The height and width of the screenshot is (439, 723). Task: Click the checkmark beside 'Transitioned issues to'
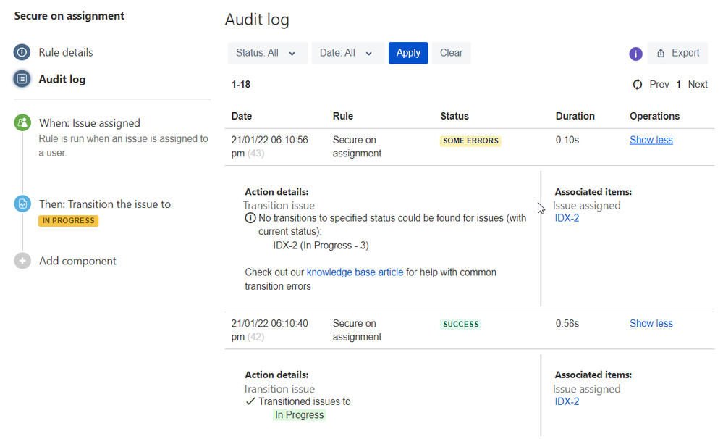[250, 401]
